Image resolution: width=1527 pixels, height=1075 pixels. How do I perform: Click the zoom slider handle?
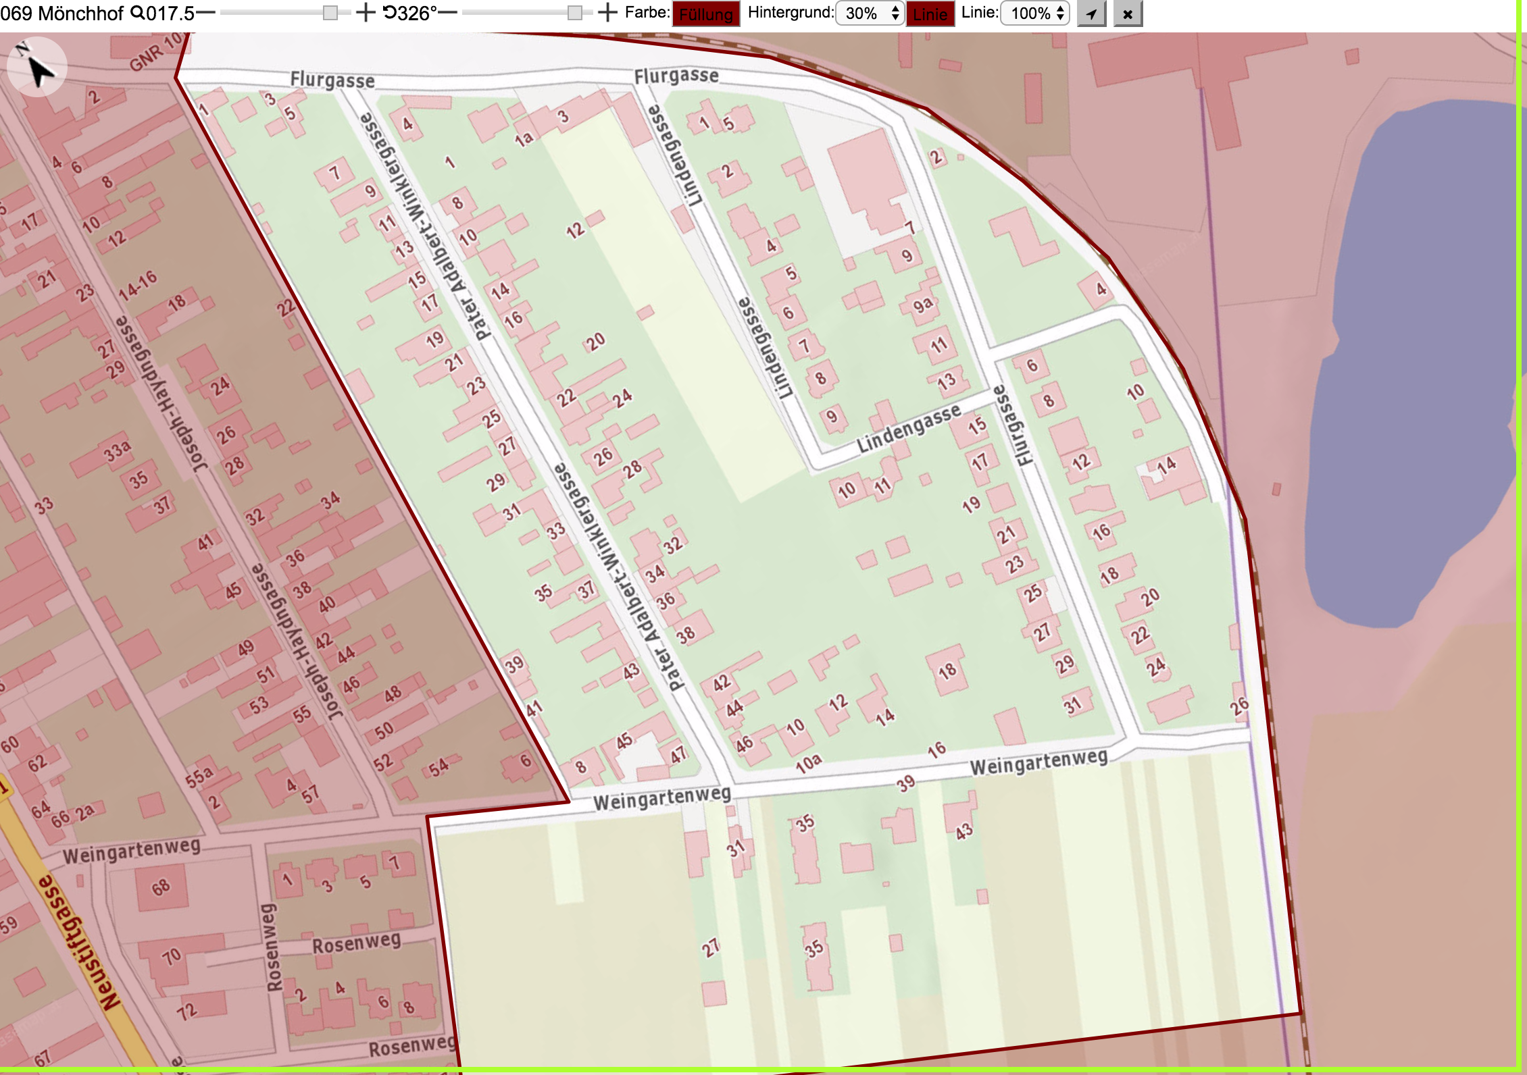(x=330, y=13)
